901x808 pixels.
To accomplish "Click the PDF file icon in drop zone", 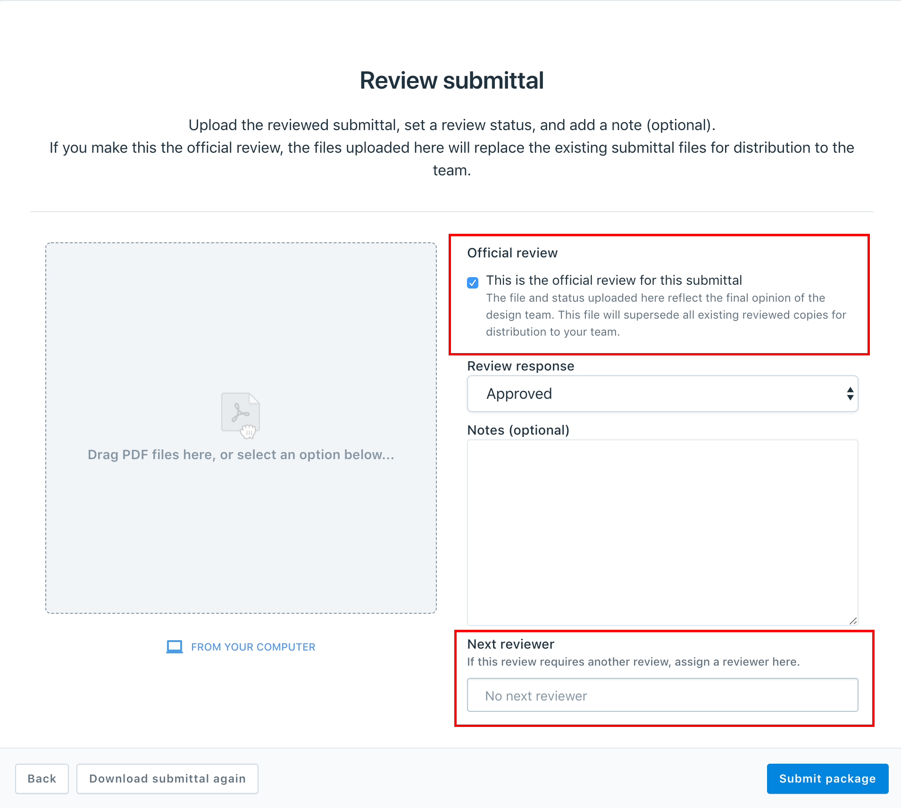I will (241, 415).
